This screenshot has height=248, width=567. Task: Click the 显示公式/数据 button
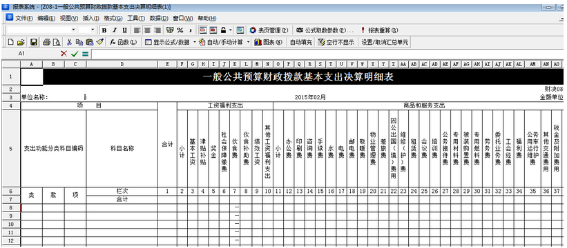(167, 43)
